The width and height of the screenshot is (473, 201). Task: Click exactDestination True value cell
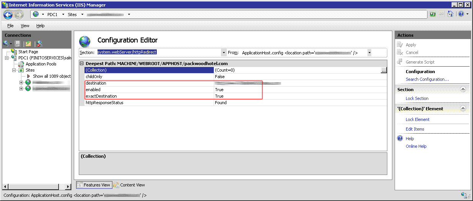click(x=300, y=96)
